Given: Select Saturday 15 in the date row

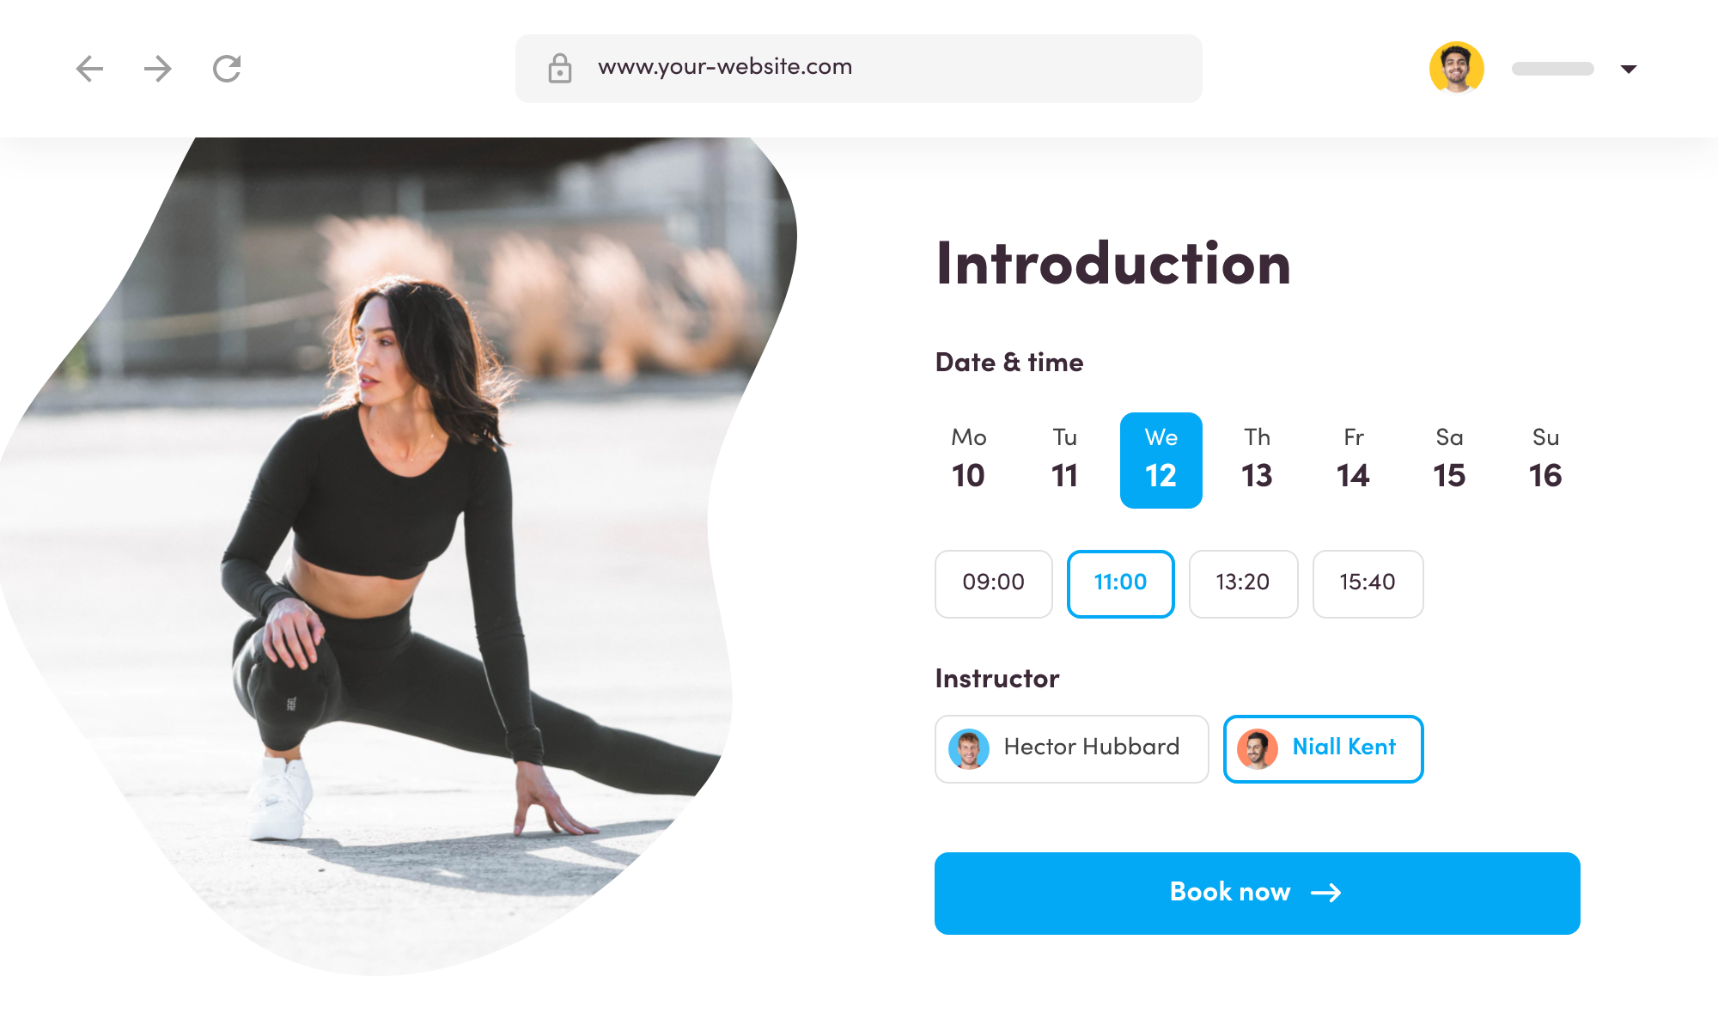Looking at the screenshot, I should tap(1450, 461).
